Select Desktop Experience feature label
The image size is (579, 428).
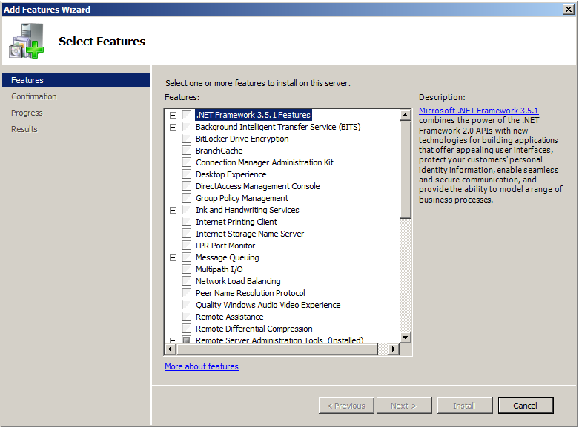231,174
